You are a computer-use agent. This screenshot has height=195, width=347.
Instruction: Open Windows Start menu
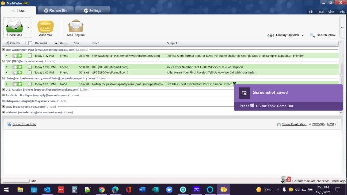tap(6, 190)
